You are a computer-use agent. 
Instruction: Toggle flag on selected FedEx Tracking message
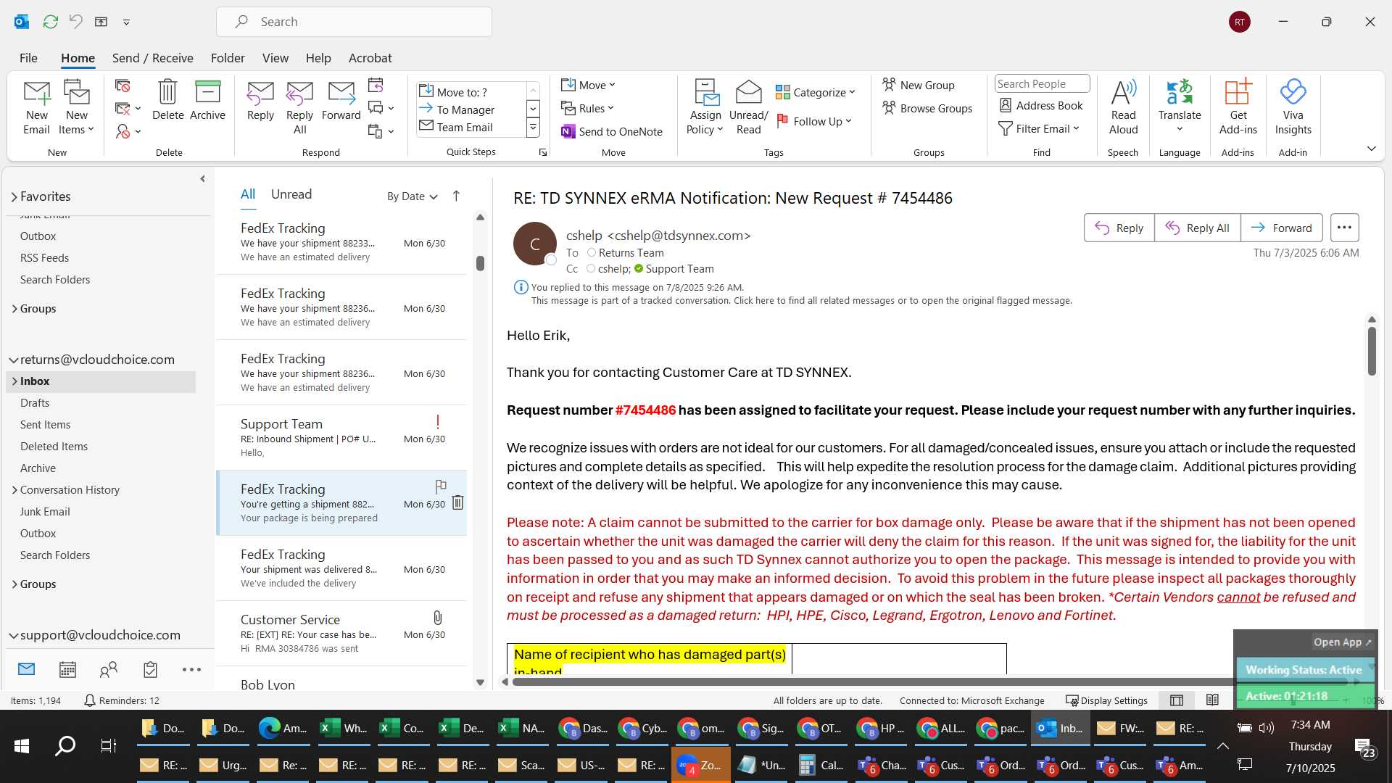440,486
